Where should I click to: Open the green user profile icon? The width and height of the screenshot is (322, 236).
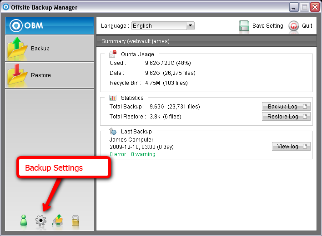25,221
